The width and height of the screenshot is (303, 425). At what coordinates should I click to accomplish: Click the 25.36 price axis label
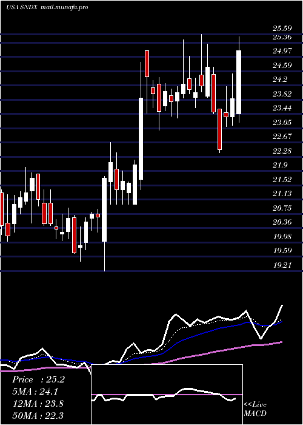tap(282, 37)
